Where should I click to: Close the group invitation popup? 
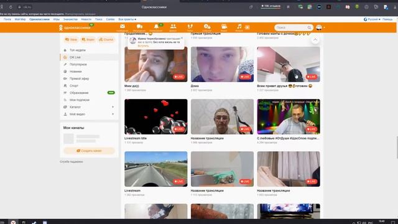point(182,38)
